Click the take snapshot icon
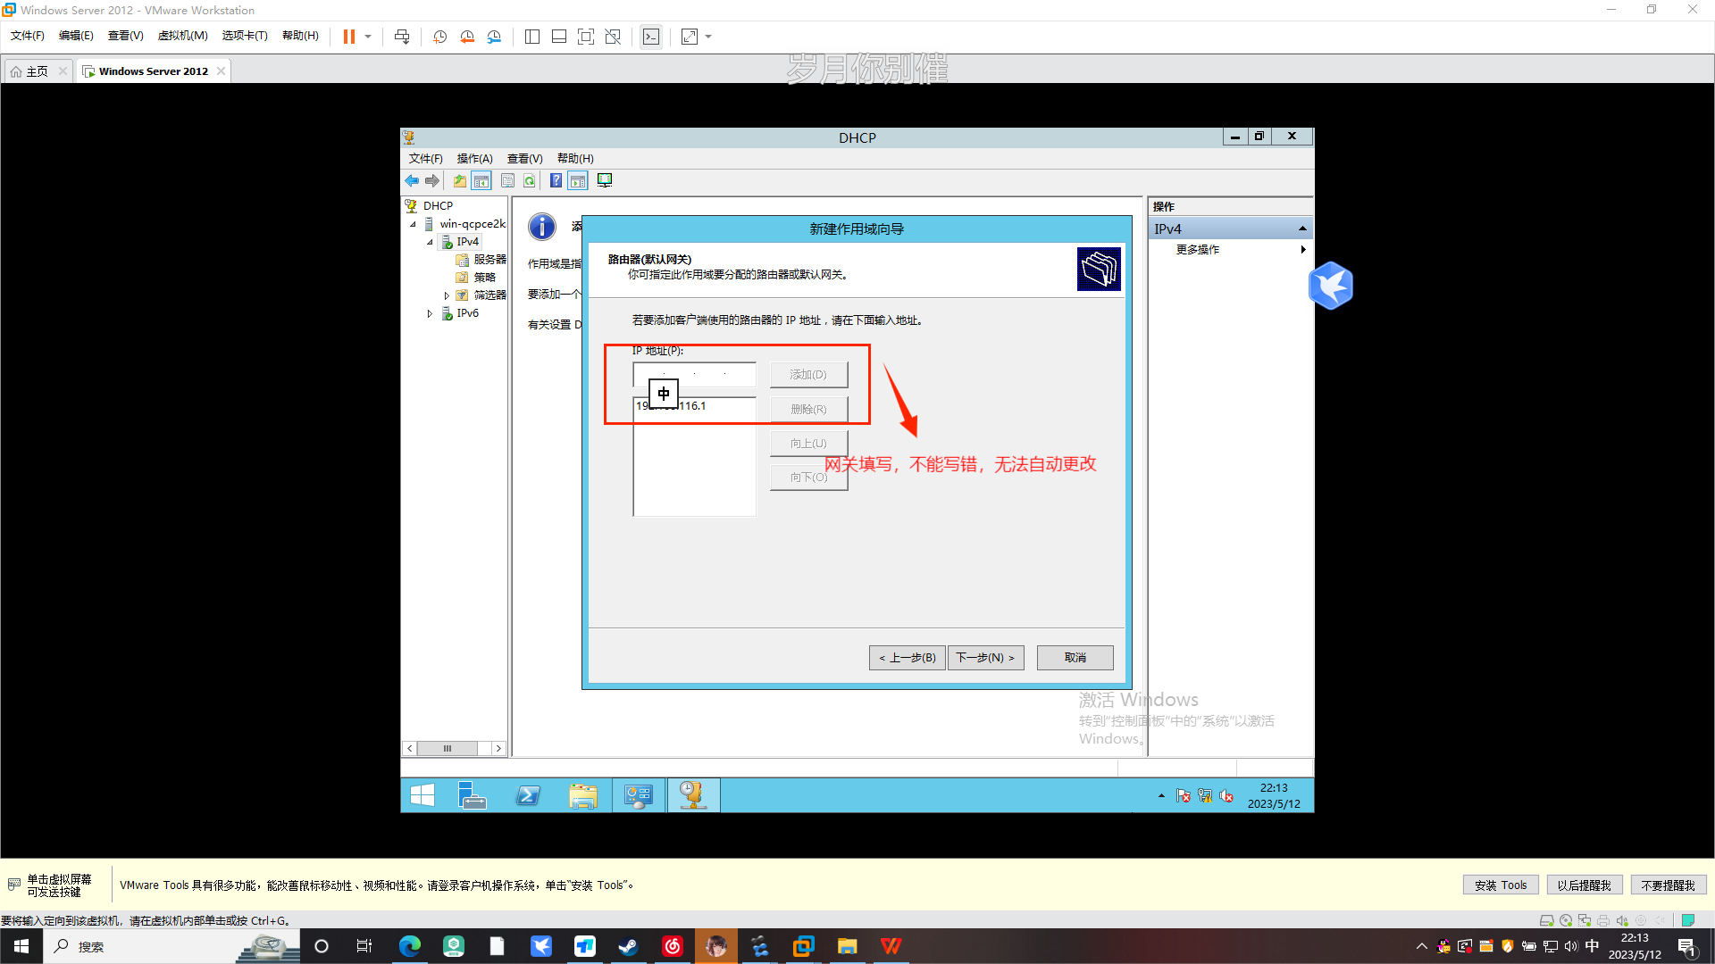Screen dimensions: 1715x964 click(x=440, y=37)
